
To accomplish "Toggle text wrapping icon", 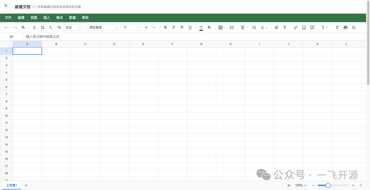I will (254, 27).
